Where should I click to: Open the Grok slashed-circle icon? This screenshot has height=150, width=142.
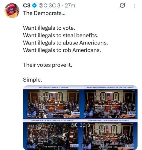[x=122, y=5]
